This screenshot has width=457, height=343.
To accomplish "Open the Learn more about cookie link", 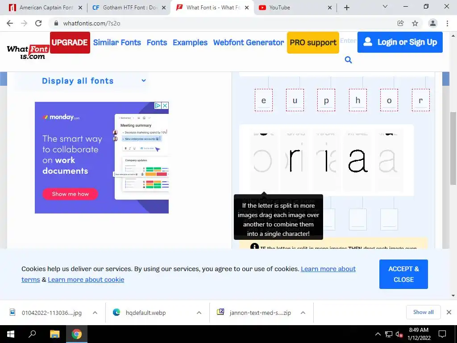I will coord(86,280).
